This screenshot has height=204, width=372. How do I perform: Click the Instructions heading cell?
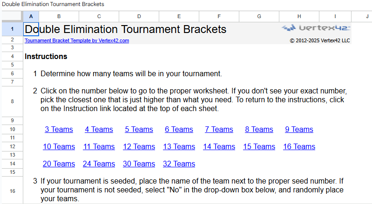46,57
